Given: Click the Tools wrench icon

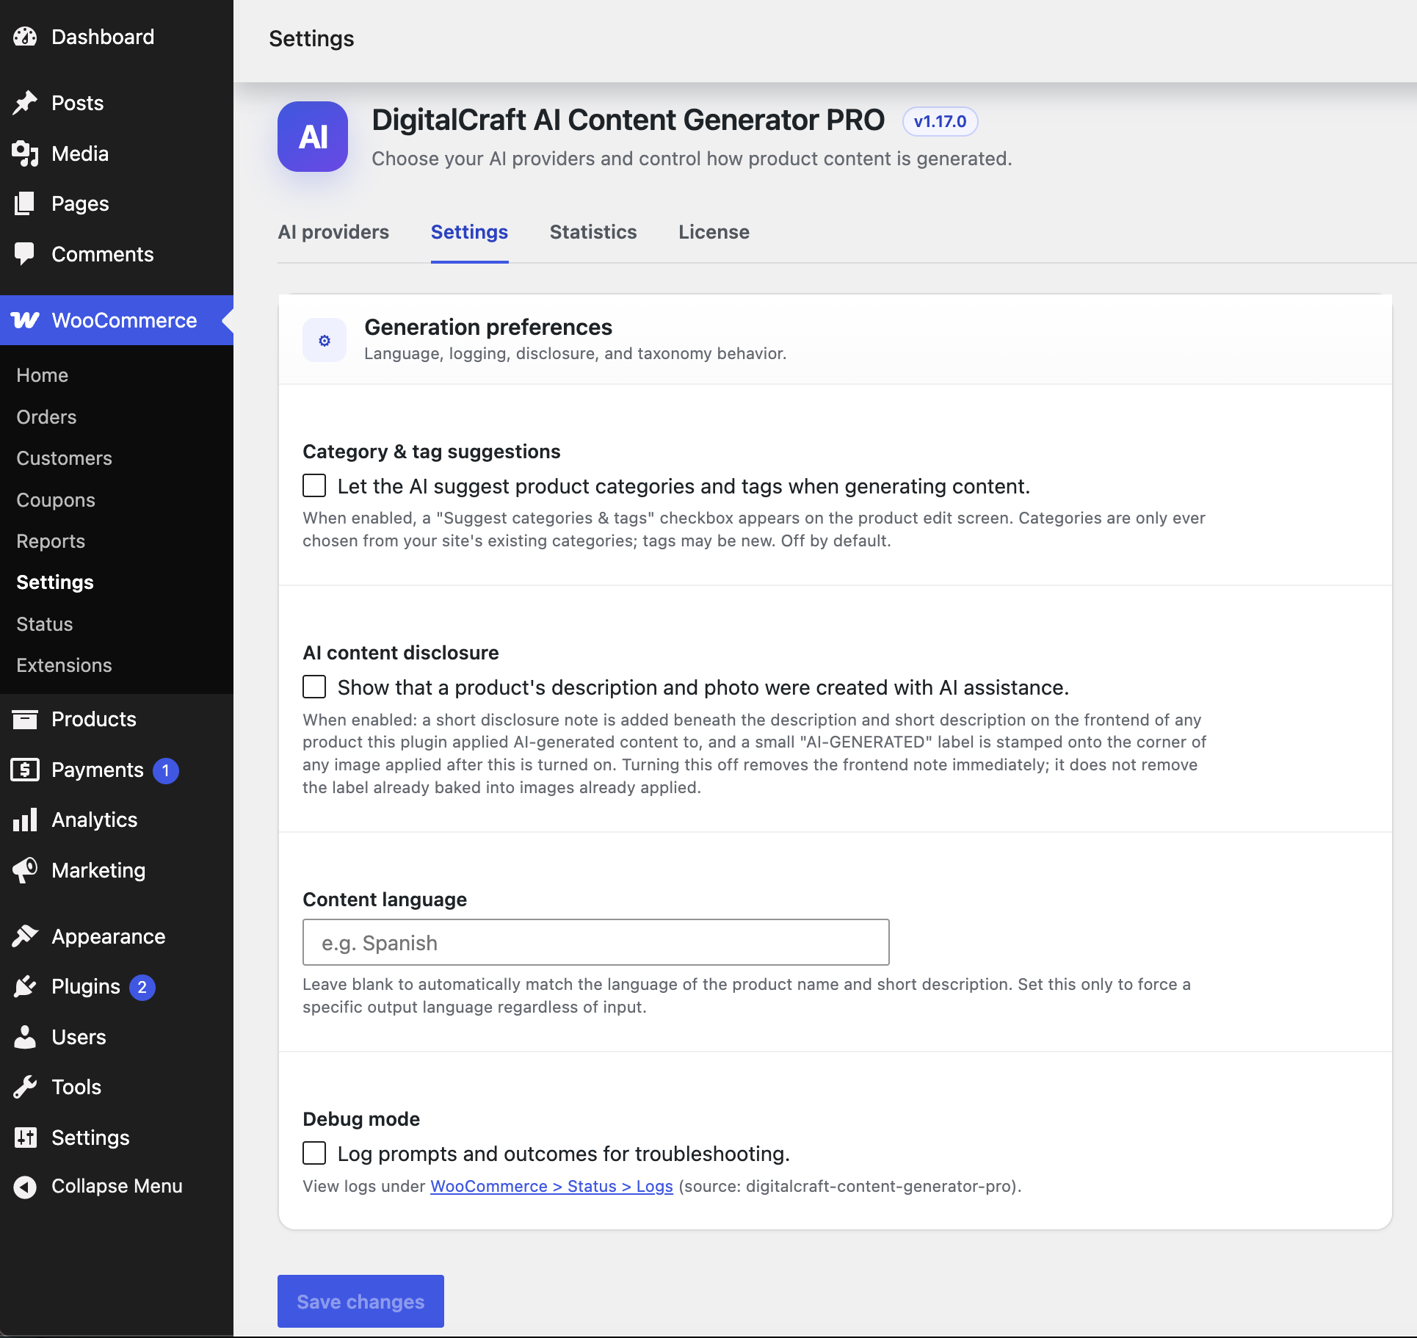Looking at the screenshot, I should pyautogui.click(x=25, y=1087).
